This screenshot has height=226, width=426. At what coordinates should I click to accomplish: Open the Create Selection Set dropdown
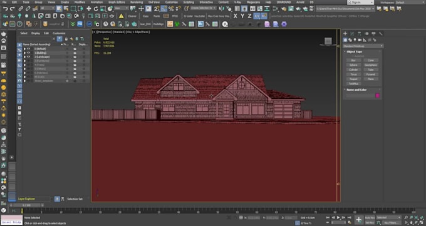point(204,8)
